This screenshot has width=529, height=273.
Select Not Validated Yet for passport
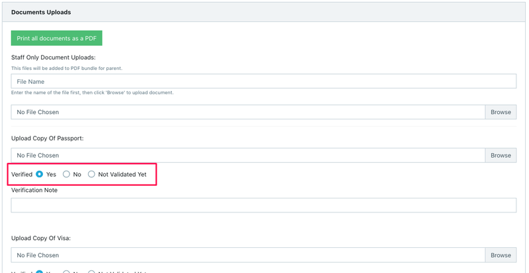92,175
